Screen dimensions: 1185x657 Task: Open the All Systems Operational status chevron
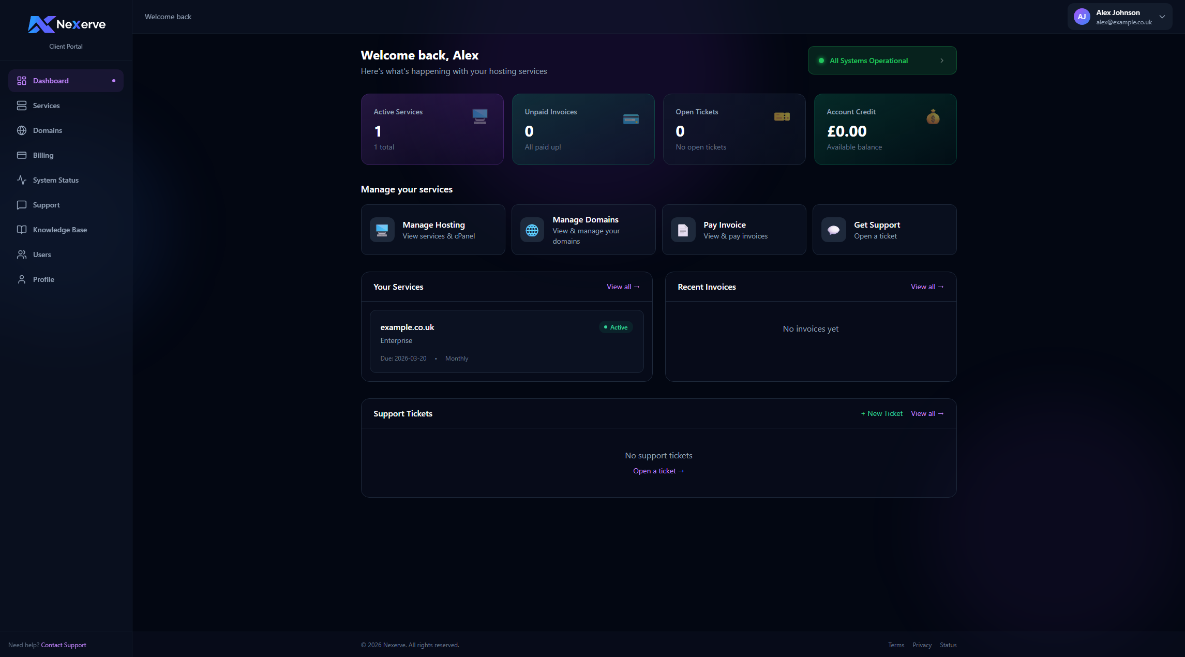[x=942, y=60]
